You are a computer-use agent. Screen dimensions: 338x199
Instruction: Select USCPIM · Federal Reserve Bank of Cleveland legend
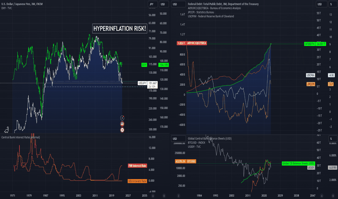211,16
